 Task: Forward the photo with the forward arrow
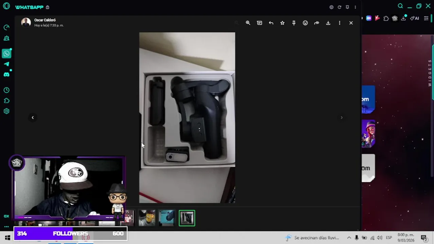click(x=317, y=23)
